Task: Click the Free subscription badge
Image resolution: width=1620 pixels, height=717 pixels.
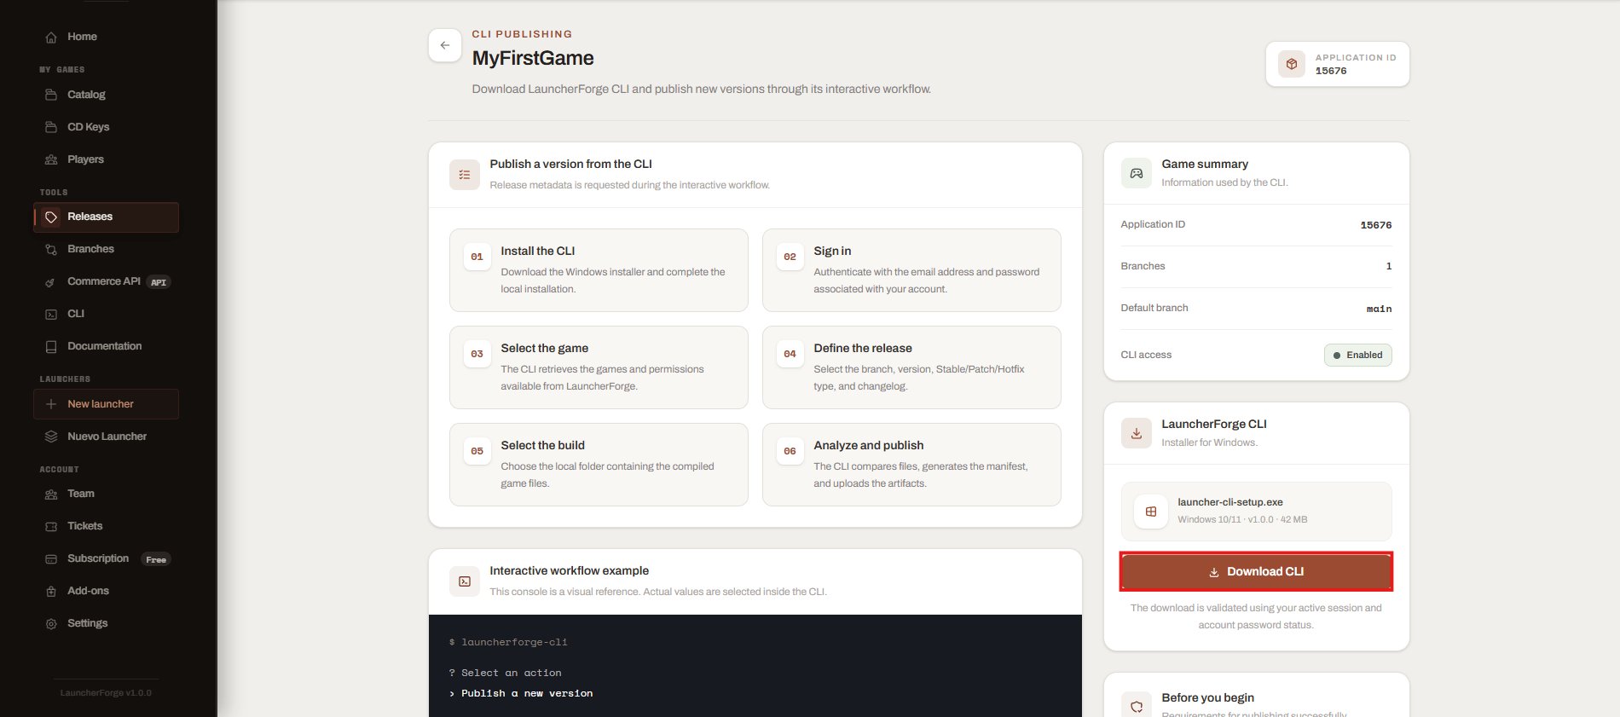Action: [x=156, y=560]
